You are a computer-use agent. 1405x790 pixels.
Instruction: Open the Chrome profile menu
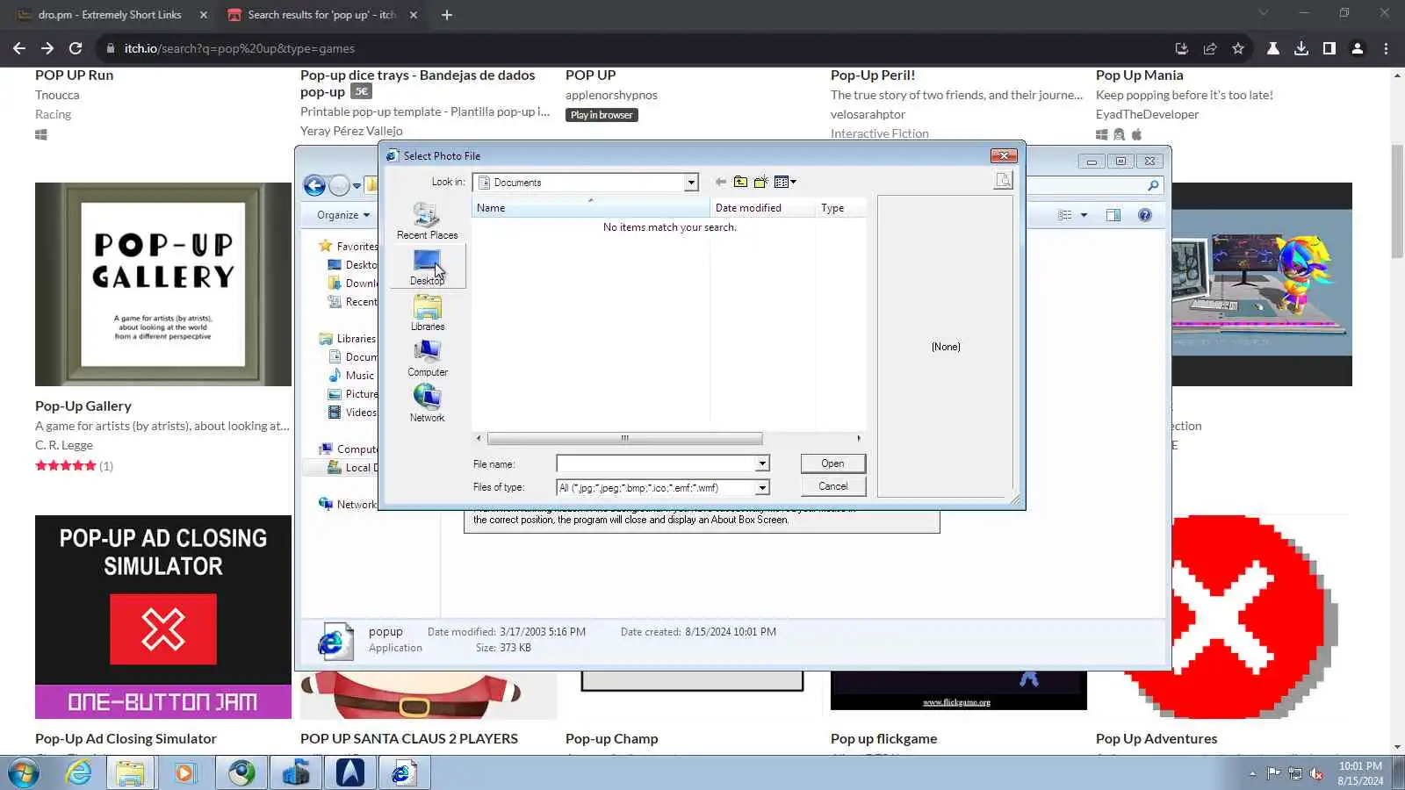(x=1358, y=48)
